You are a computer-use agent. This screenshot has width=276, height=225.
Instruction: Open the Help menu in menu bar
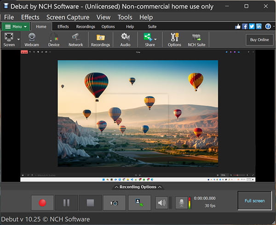146,17
